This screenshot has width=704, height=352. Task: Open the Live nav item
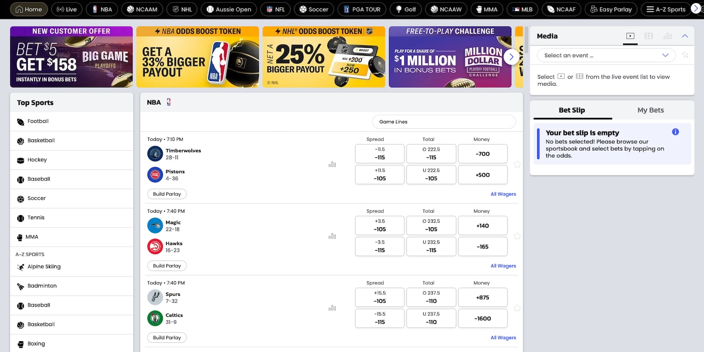point(66,9)
